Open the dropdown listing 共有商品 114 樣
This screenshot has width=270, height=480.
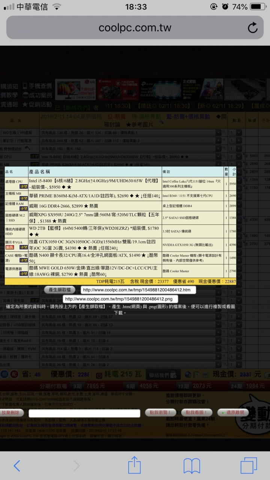(x=130, y=348)
